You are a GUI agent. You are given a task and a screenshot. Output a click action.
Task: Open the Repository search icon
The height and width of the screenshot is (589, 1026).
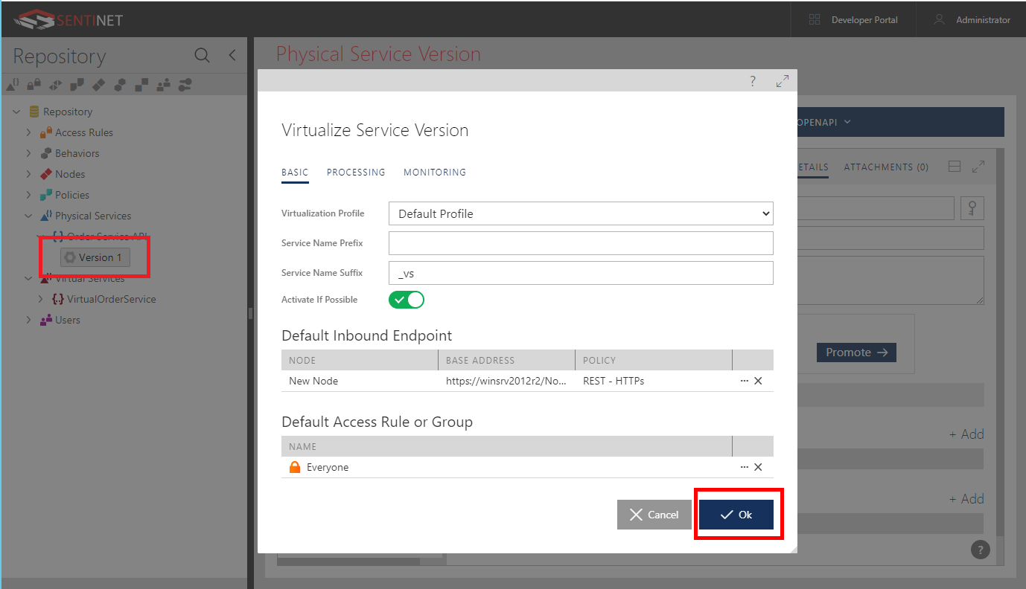point(202,55)
